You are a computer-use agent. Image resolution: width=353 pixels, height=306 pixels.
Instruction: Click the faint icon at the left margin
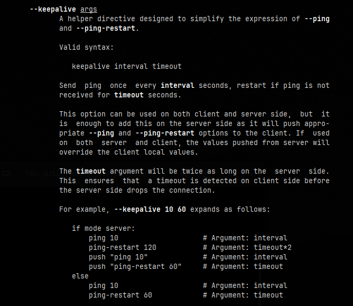5,173
